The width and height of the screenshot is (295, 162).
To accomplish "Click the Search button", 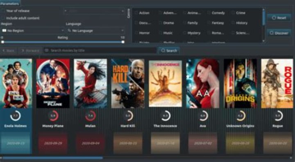I will 169,51.
